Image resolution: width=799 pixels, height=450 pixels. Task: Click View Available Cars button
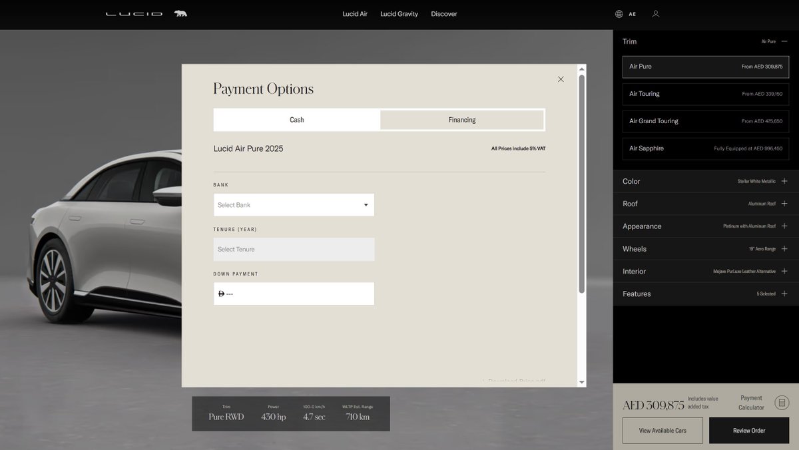pos(663,431)
